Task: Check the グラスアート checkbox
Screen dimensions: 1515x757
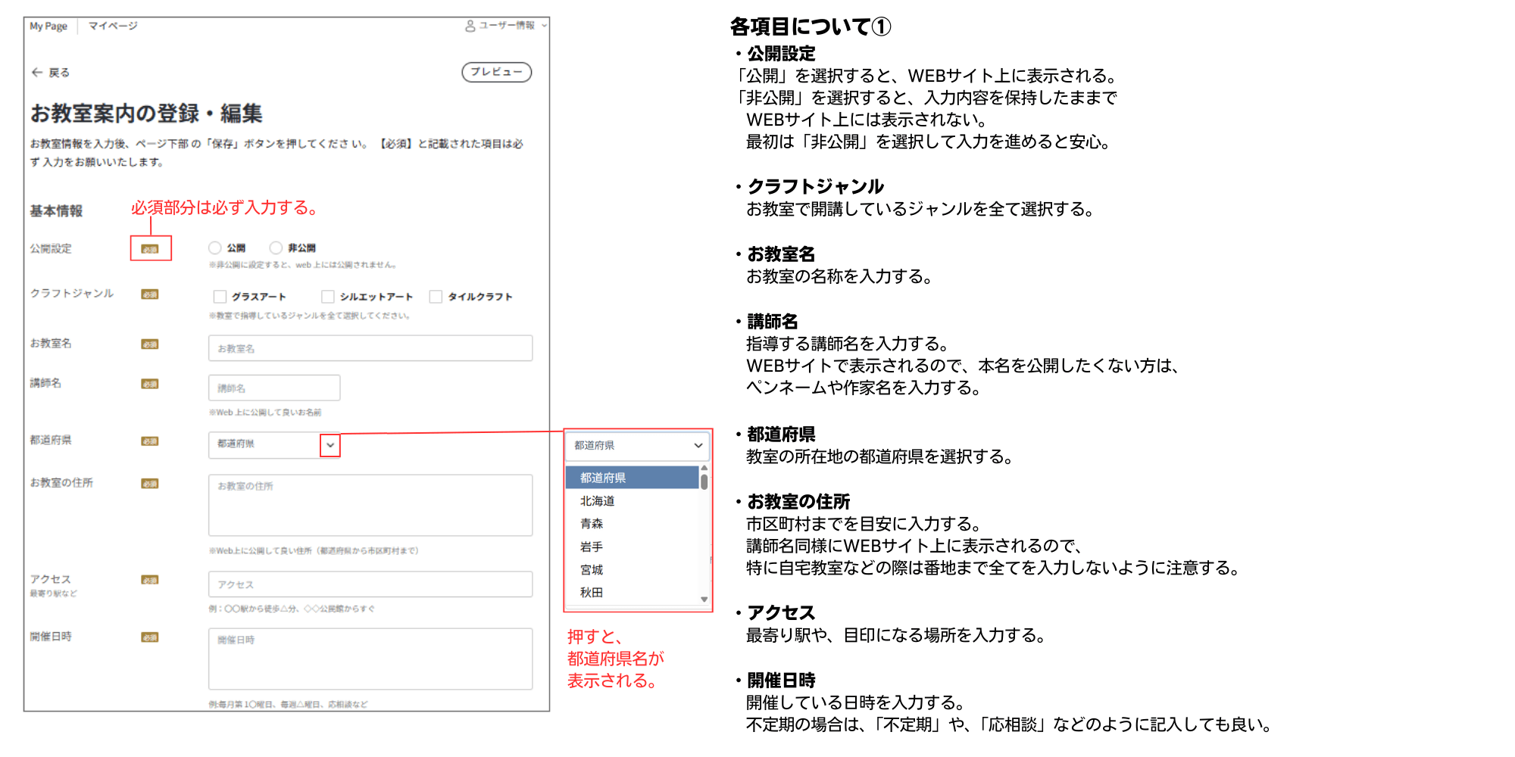Action: click(x=220, y=297)
